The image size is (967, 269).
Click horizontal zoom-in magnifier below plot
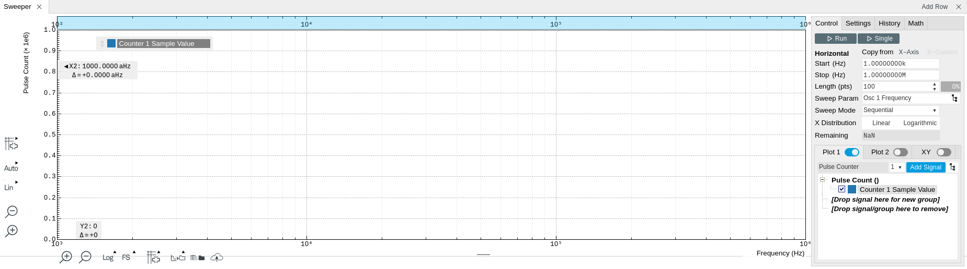click(x=66, y=257)
